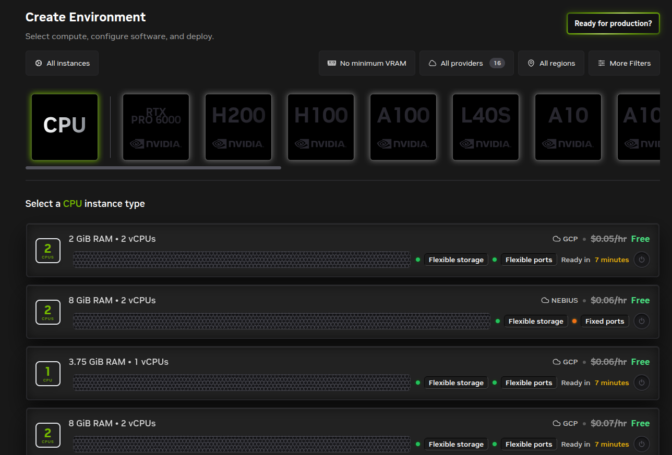672x455 pixels.
Task: Click Flexible ports tag on $0.07/hr row
Action: pos(529,444)
